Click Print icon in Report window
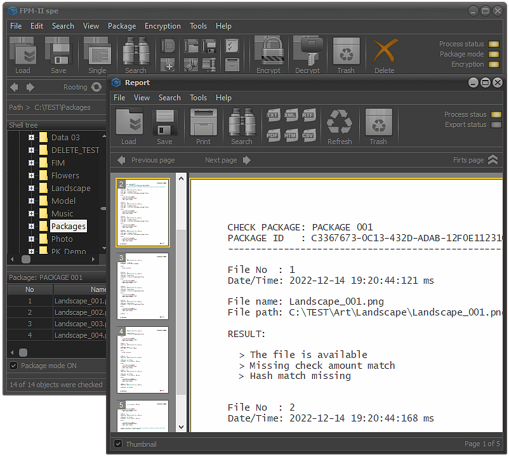Image resolution: width=509 pixels, height=457 pixels. click(x=204, y=122)
